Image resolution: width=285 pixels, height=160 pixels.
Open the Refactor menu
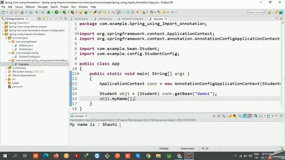30,7
